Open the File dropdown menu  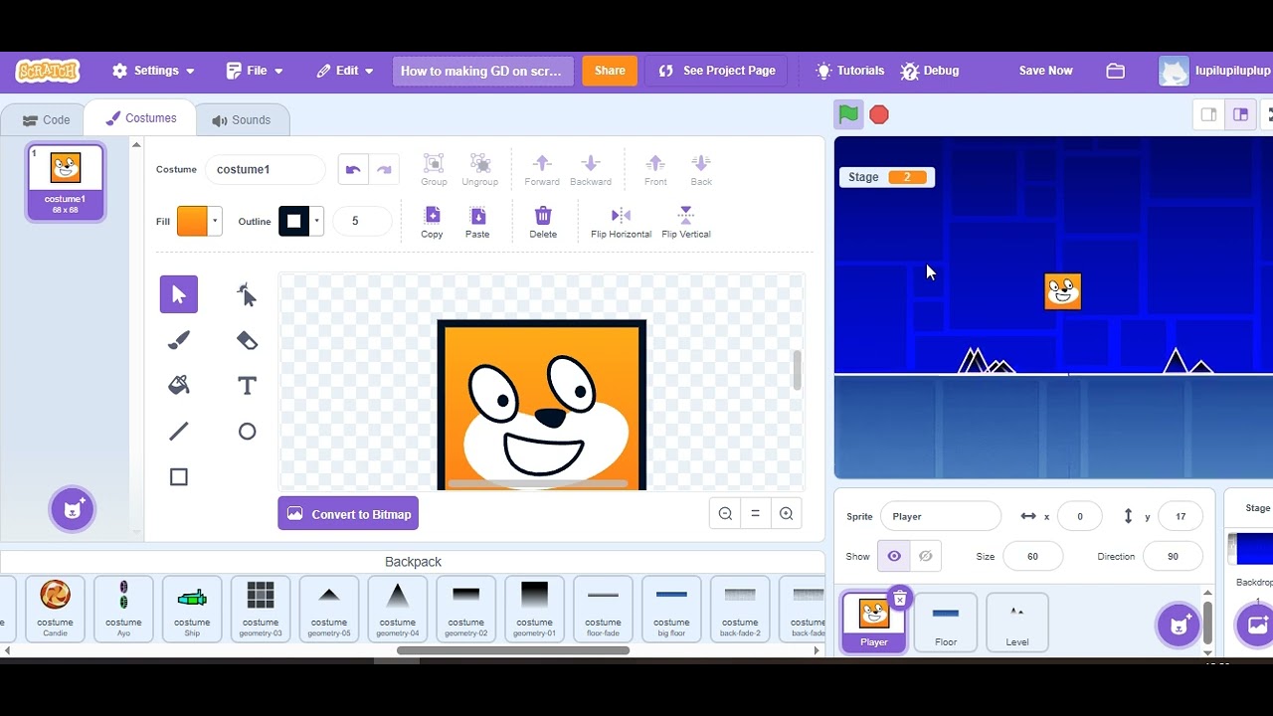point(255,71)
